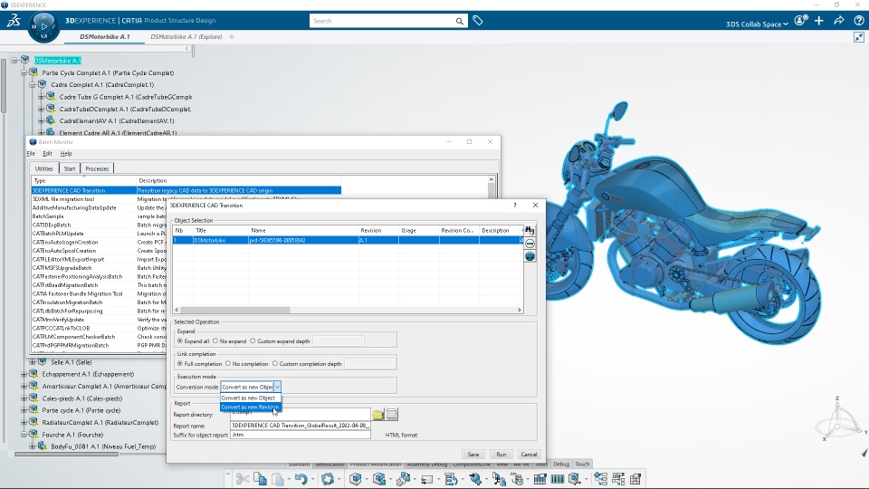The image size is (869, 489).
Task: Open the user profile icon in the top bar
Action: pos(799,21)
